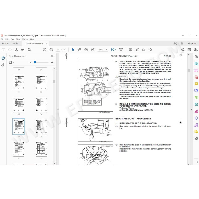Expand the right tools pane arrow
This screenshot has height=199, width=199.
(x=197, y=162)
